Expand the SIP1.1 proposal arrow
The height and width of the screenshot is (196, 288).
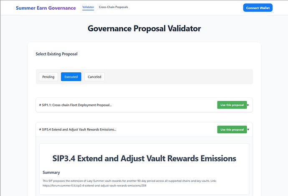tap(248, 105)
